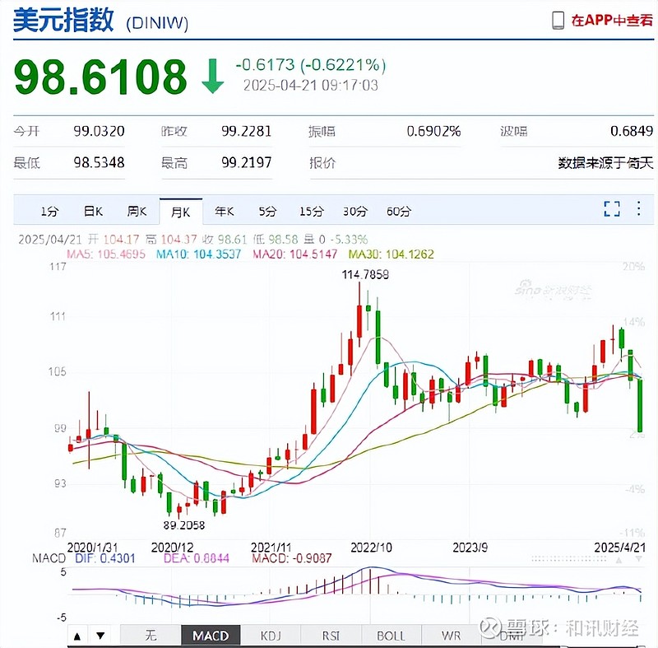Select the RSI indicator option
This screenshot has width=658, height=648.
coord(331,635)
